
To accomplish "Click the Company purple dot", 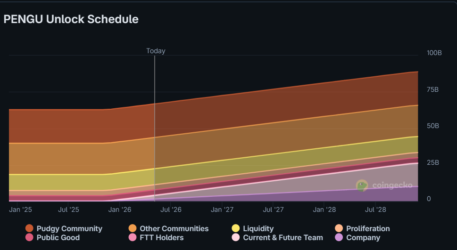I will pyautogui.click(x=339, y=237).
